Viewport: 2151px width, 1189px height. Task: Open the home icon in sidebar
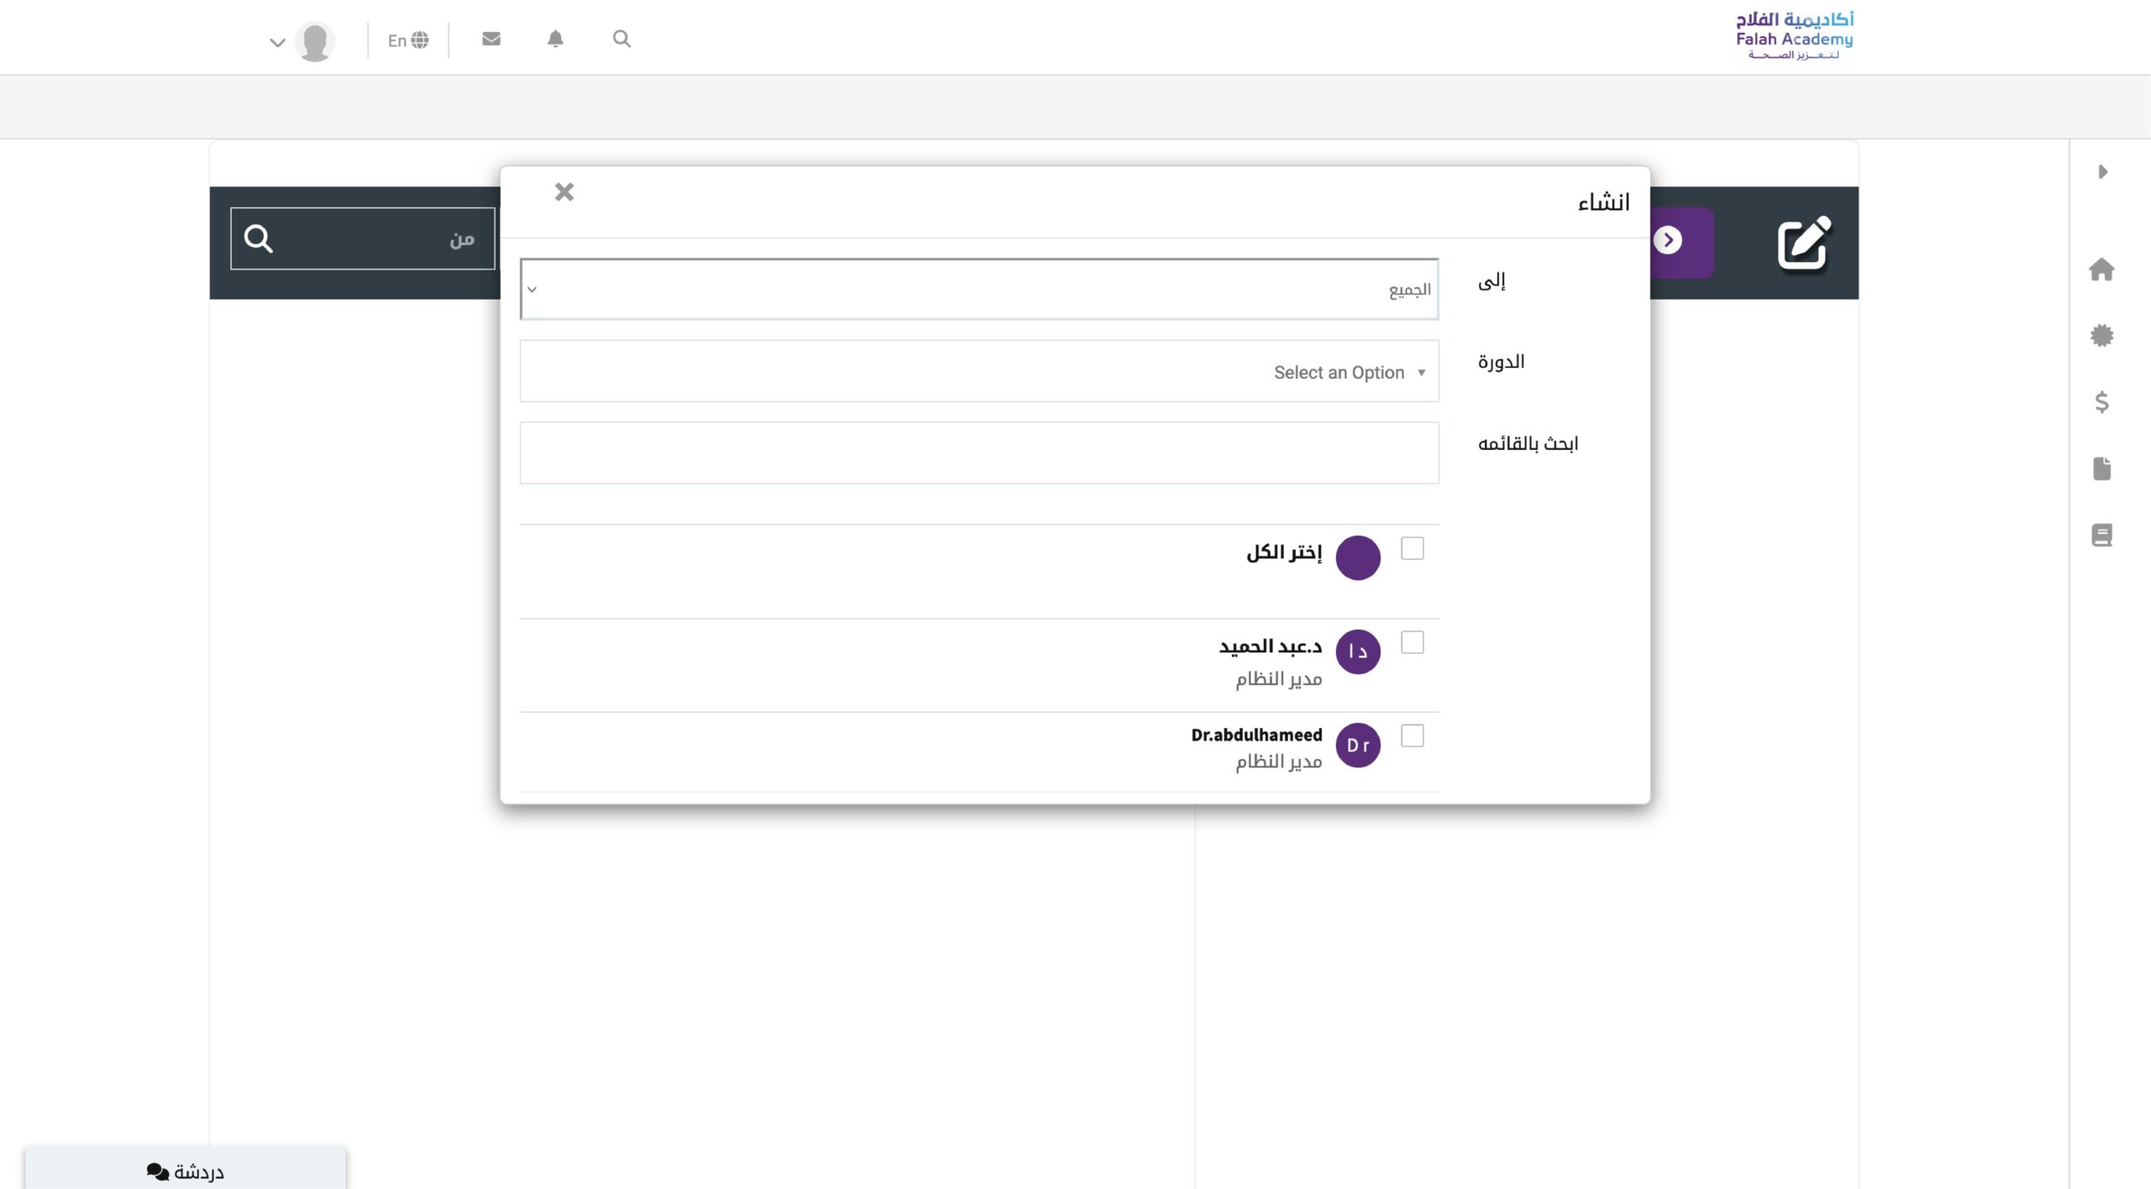2101,270
